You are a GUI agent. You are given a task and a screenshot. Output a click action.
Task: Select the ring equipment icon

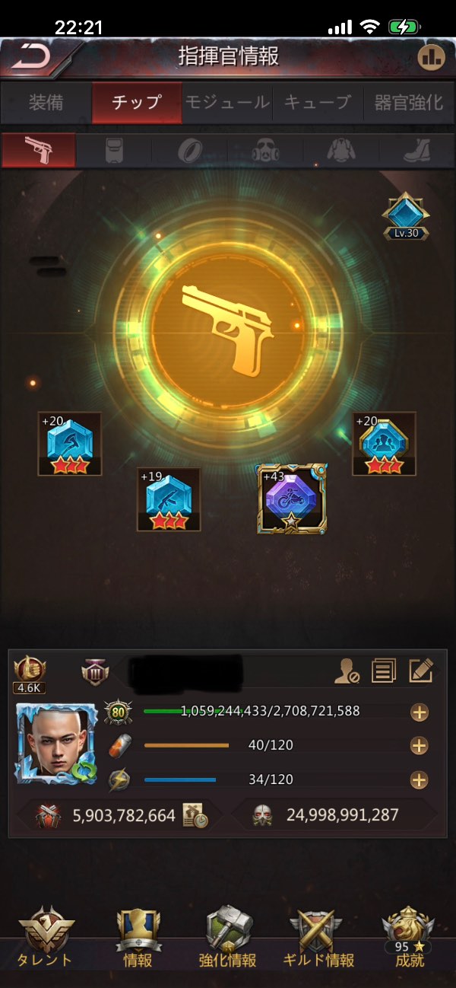(189, 150)
